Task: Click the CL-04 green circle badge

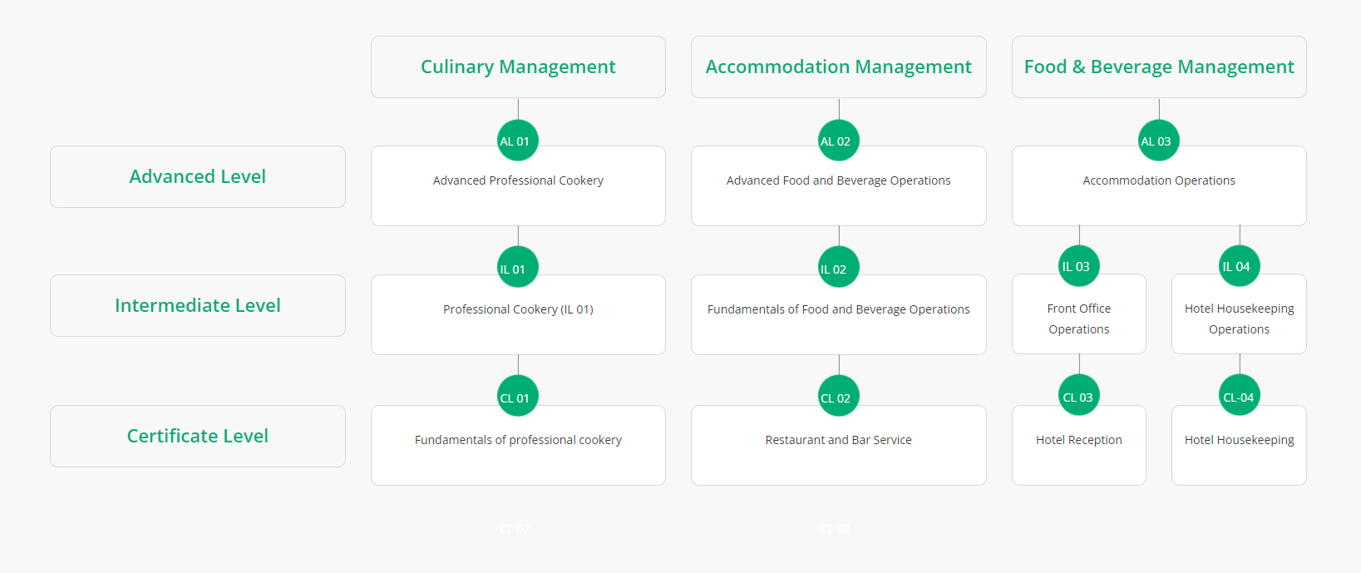Action: (1240, 397)
